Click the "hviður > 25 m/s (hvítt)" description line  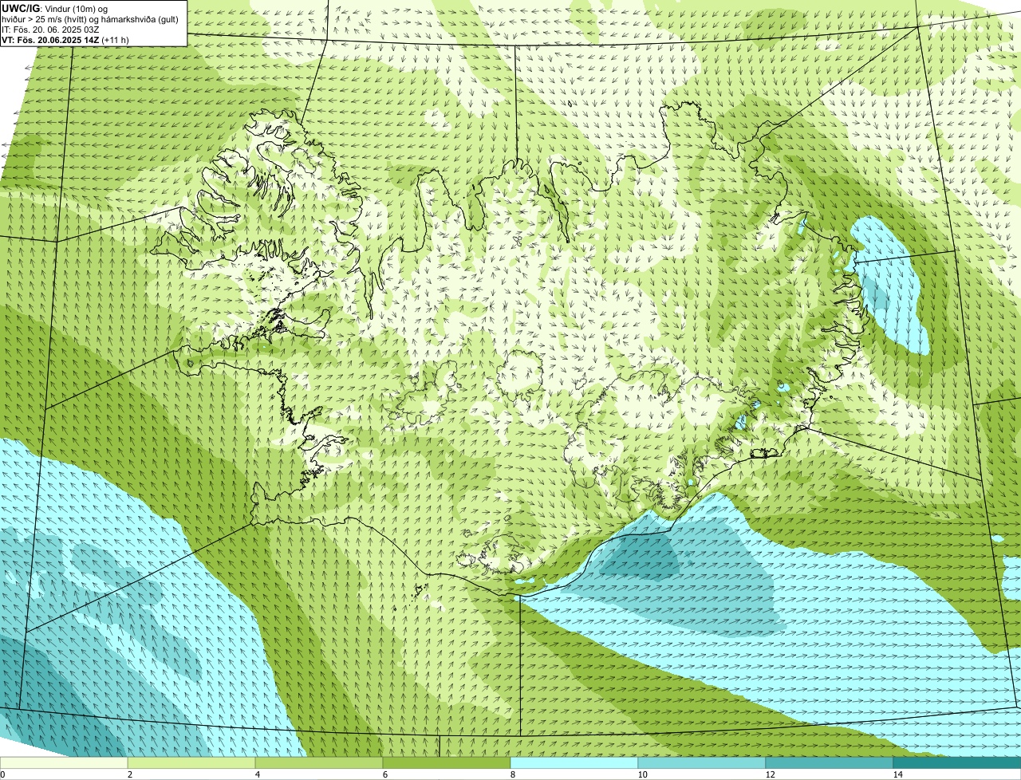[90, 19]
